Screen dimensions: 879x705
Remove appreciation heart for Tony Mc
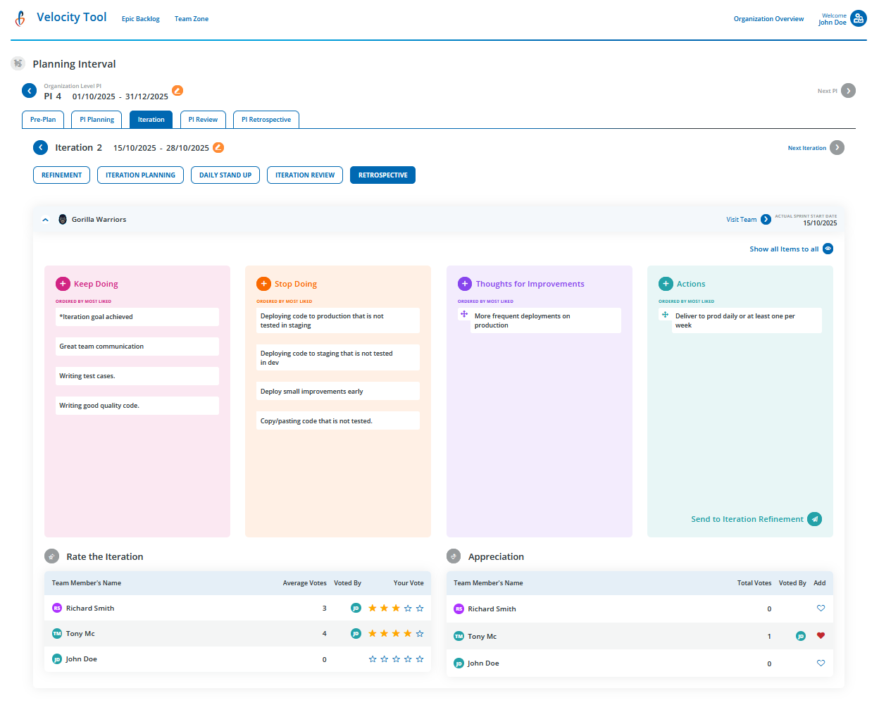point(821,636)
